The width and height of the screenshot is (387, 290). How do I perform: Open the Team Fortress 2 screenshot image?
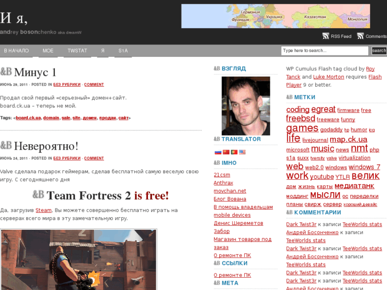pyautogui.click(x=78, y=260)
